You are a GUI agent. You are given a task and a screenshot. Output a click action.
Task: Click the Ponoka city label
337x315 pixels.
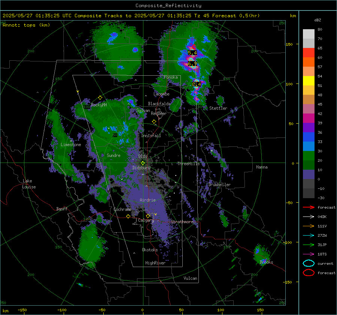[171, 77]
